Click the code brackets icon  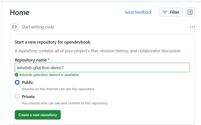click(x=14, y=27)
